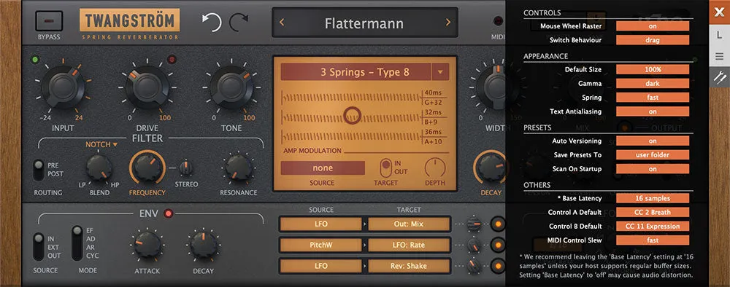
Task: Adjust the Drive knob
Action: click(x=147, y=87)
